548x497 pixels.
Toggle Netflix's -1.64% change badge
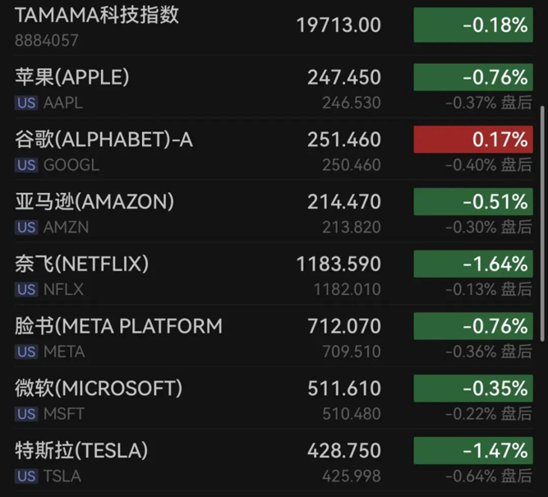472,265
